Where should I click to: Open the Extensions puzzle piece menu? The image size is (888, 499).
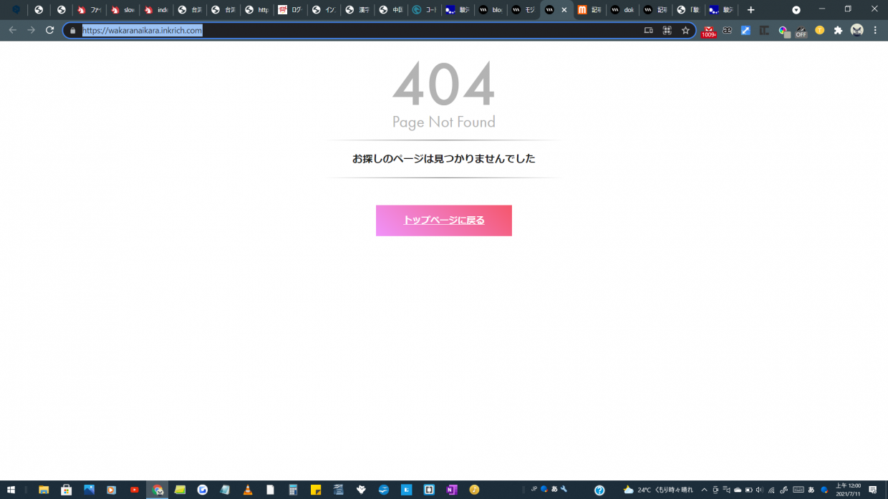pyautogui.click(x=838, y=30)
